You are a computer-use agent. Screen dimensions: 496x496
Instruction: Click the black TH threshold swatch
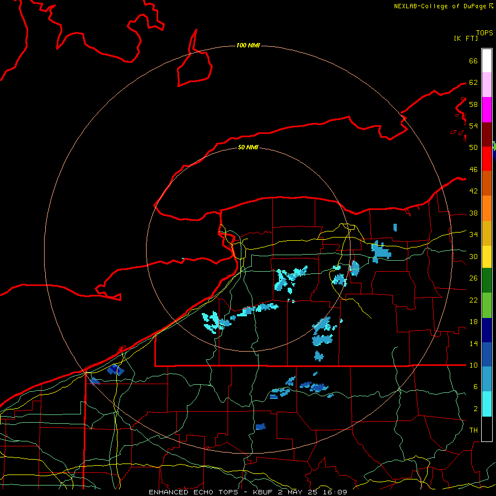[x=487, y=429]
